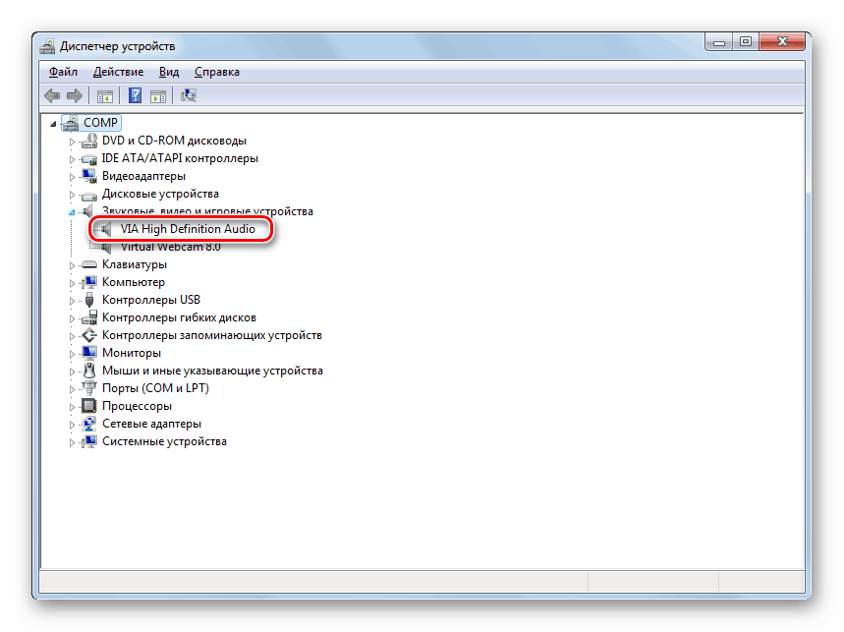Screen dimensions: 844x632
Task: Select Мыши и иные указывающие устройства label
Action: pos(212,371)
